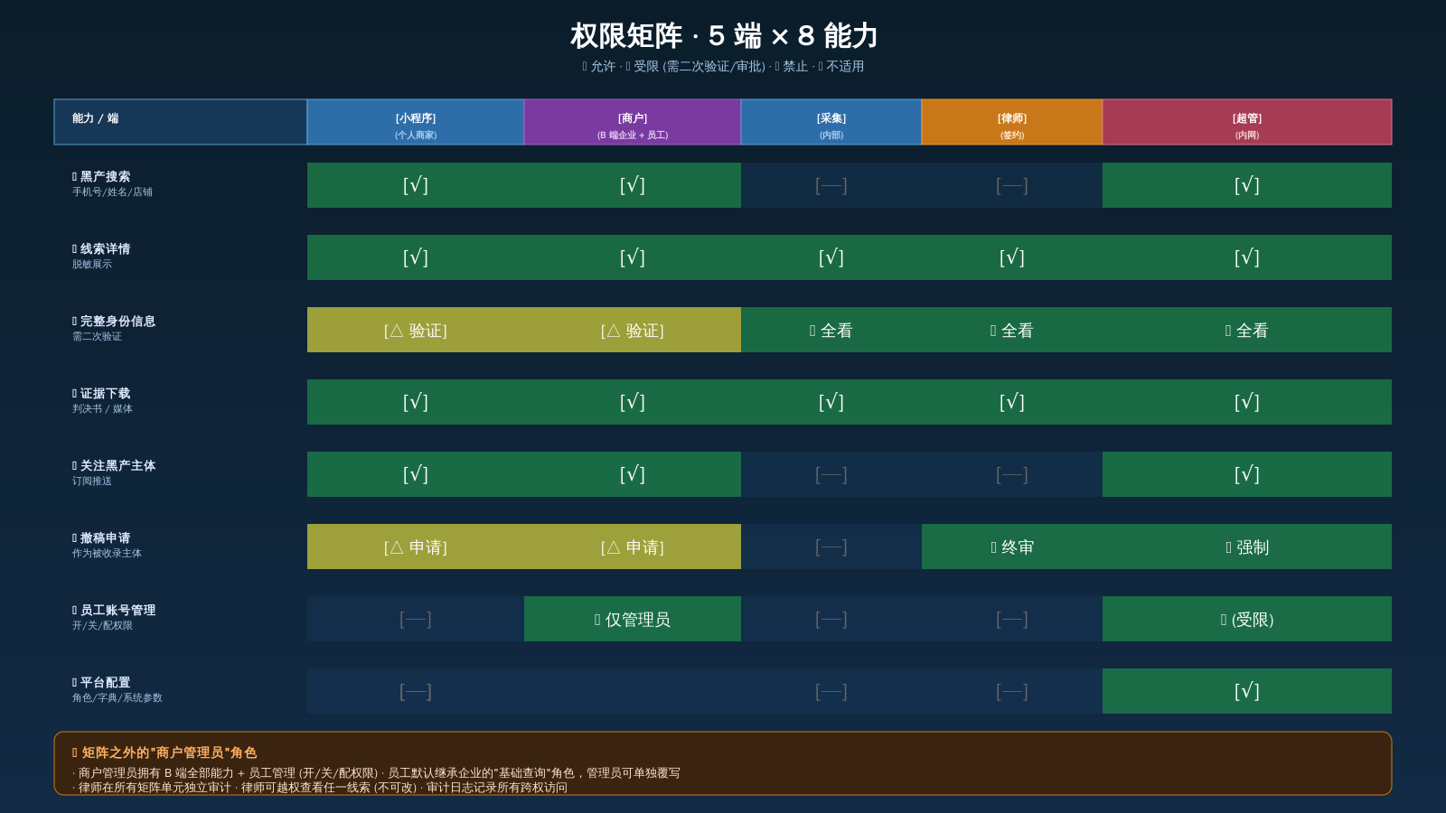Viewport: 1446px width, 813px height.
Task: Click 平台配置 dash cell under 采集
Action: point(831,691)
